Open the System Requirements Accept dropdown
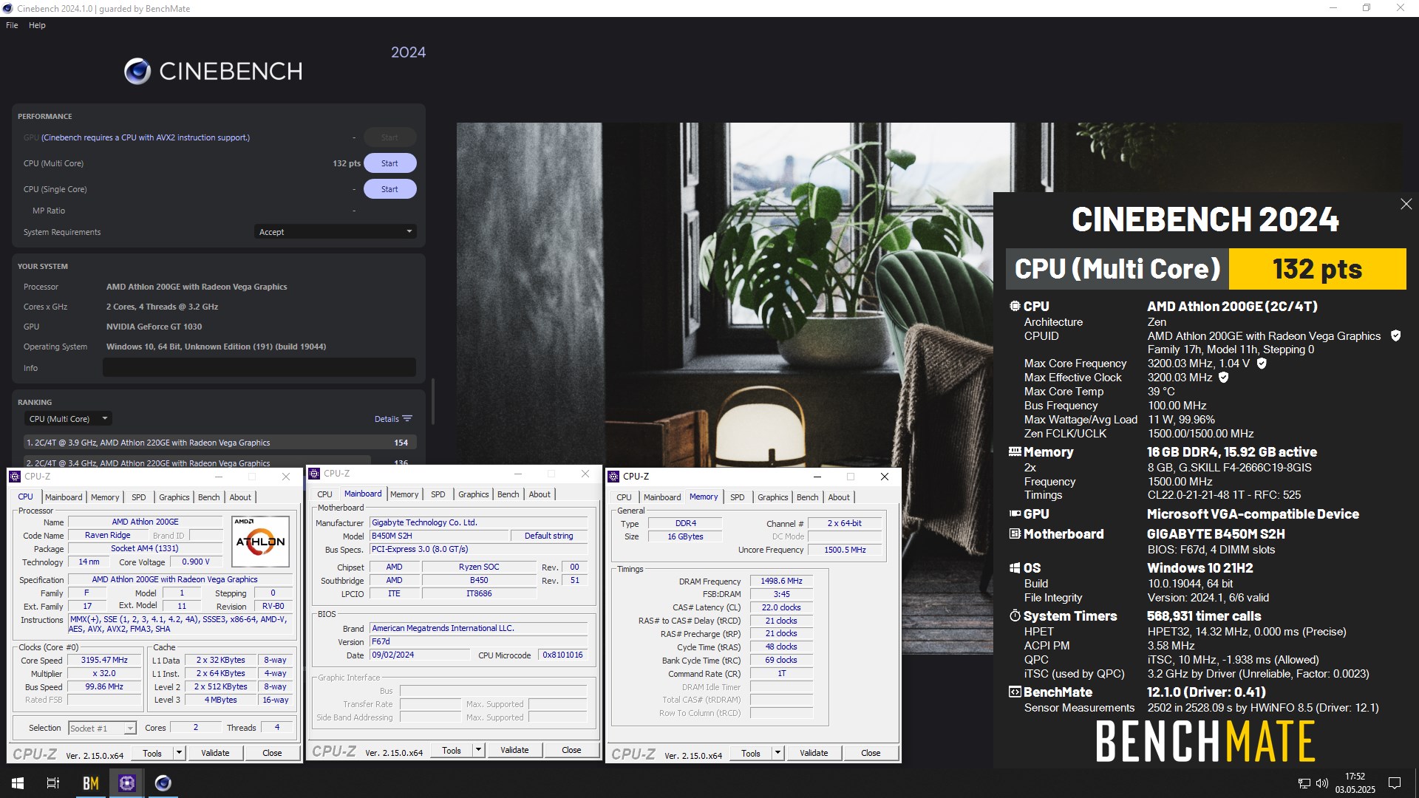Screen dimensions: 1419x798 [335, 232]
